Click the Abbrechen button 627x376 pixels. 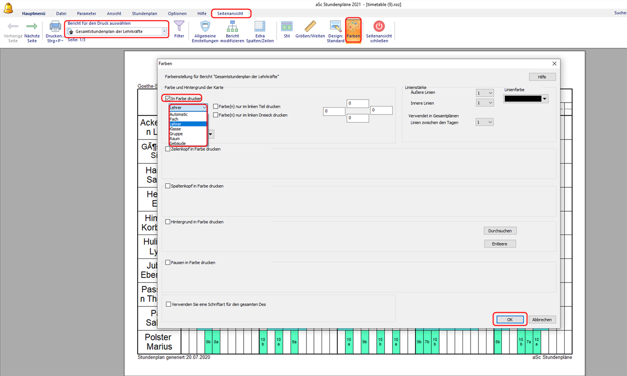pos(542,320)
